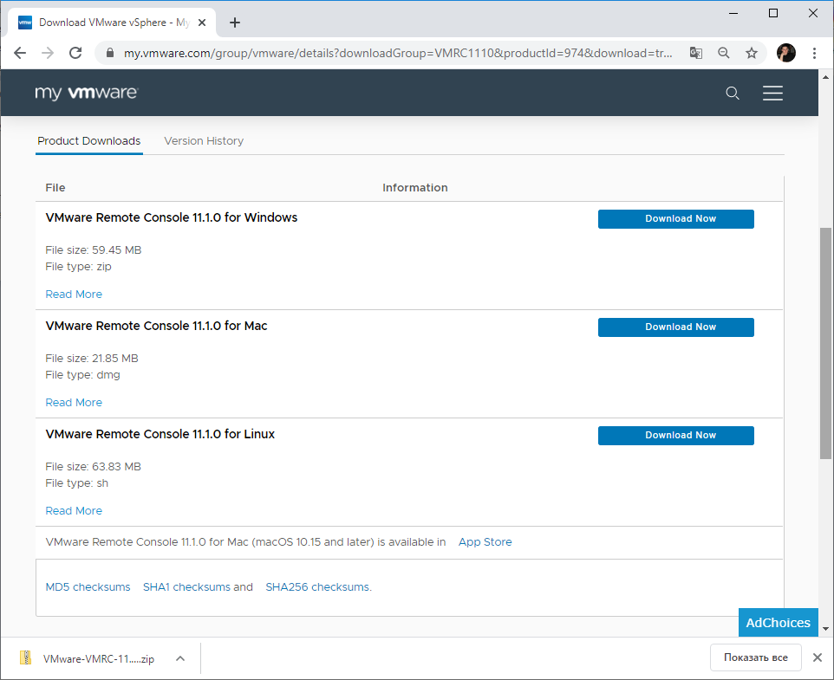Close the downloads bar
Image resolution: width=834 pixels, height=680 pixels.
(818, 657)
